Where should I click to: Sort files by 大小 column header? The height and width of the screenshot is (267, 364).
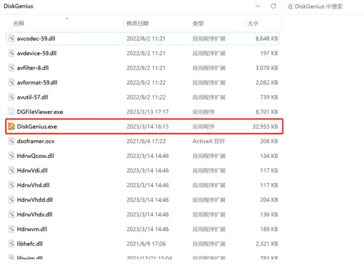(x=253, y=23)
